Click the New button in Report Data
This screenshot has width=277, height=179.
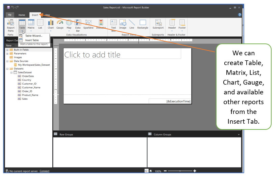click(9, 46)
